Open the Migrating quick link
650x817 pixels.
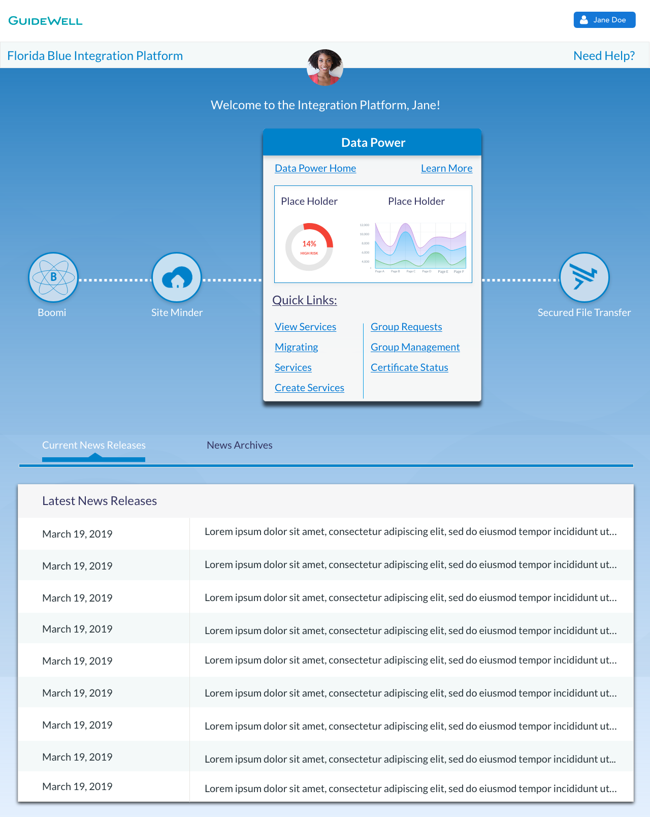point(297,347)
